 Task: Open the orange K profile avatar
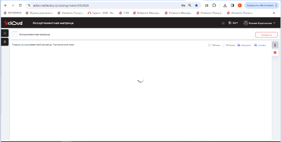(x=240, y=5)
